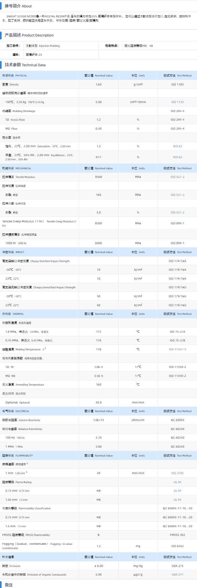
Task: Click the THERMAL section header
Action: click(x=13, y=314)
